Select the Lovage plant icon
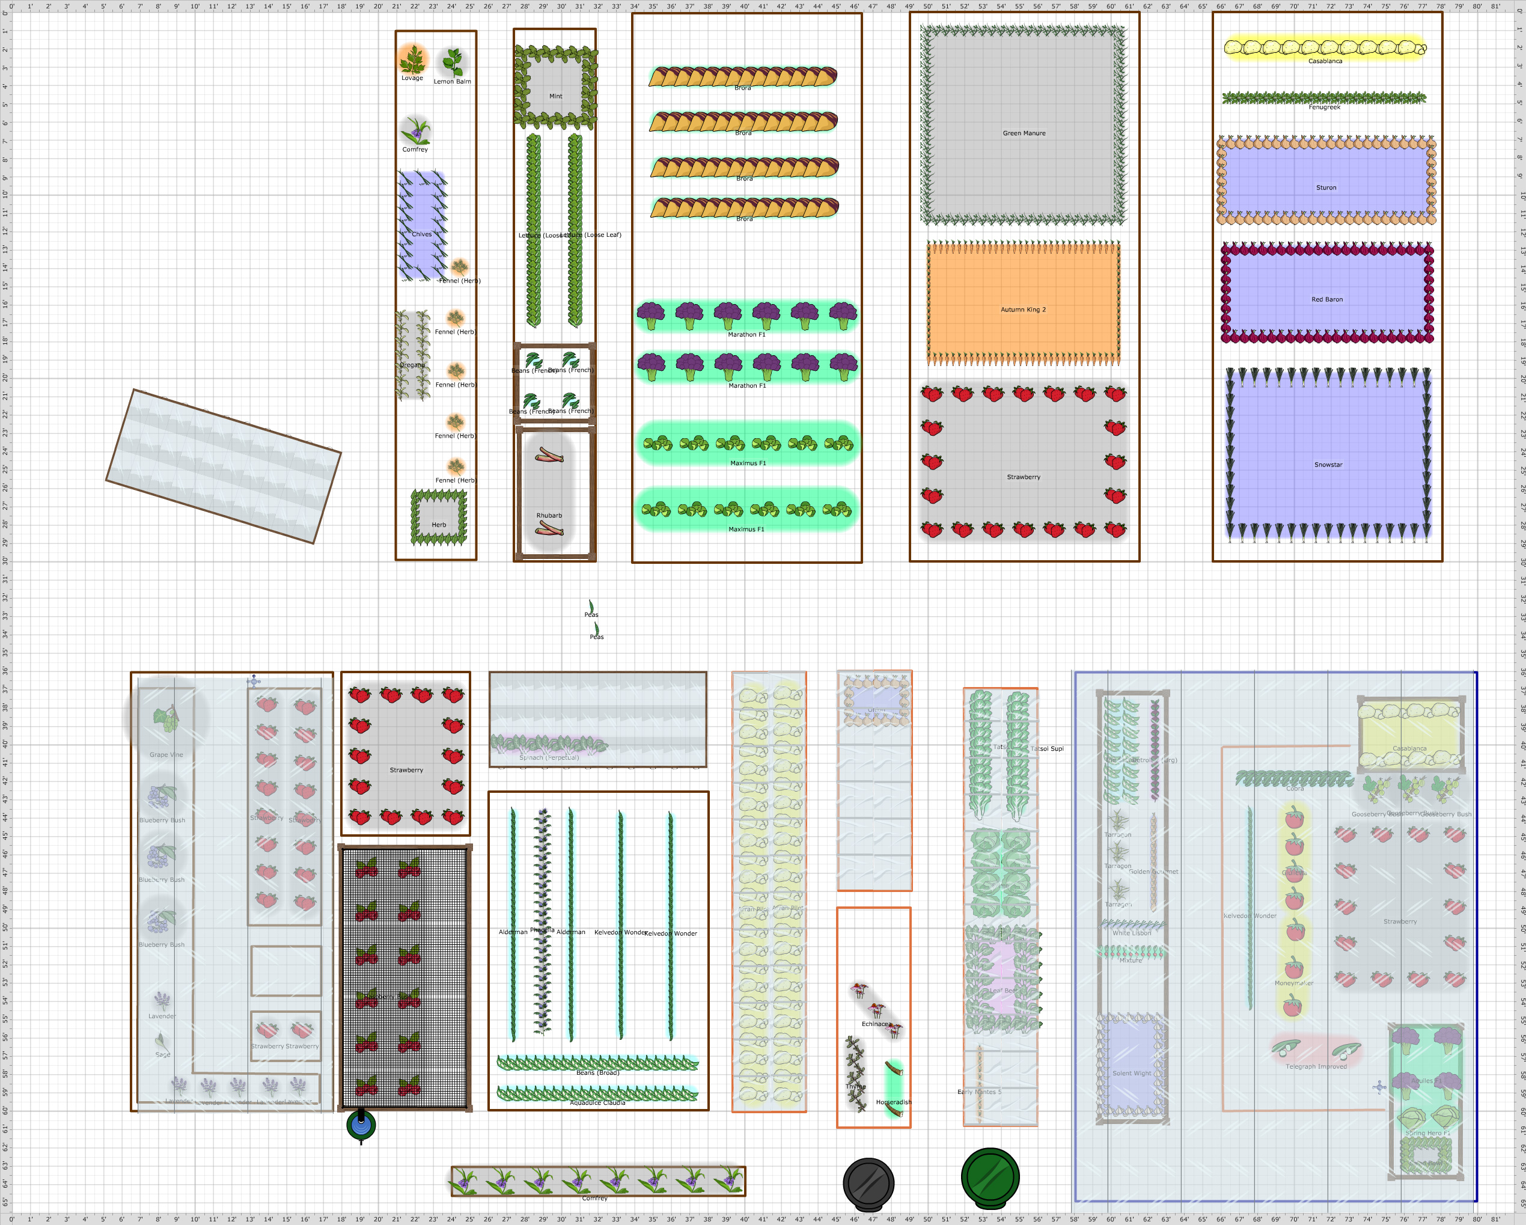1526x1225 pixels. pyautogui.click(x=413, y=60)
